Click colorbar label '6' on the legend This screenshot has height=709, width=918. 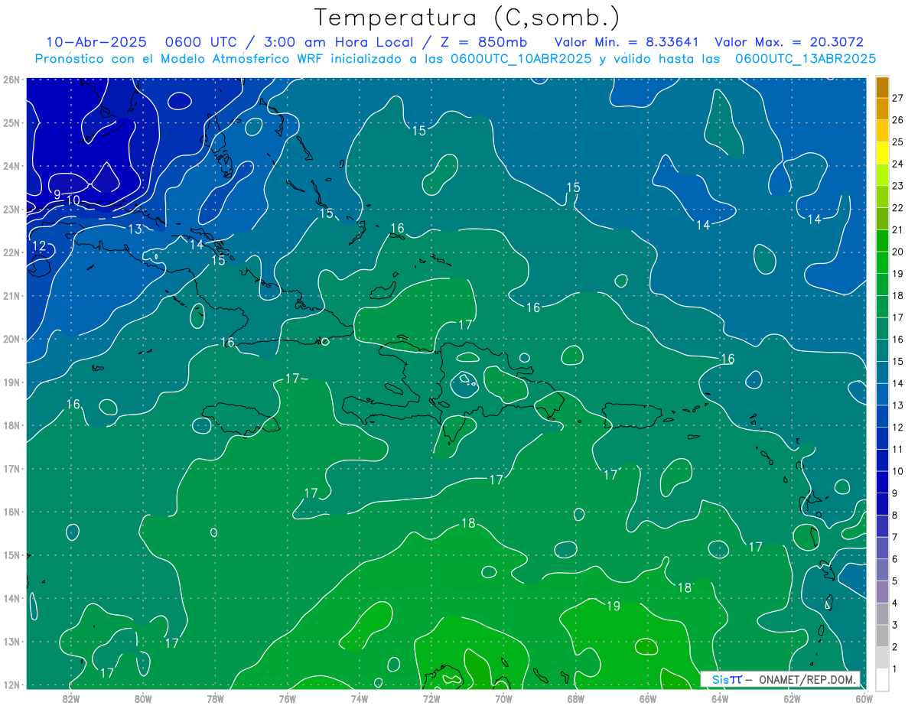(x=895, y=559)
